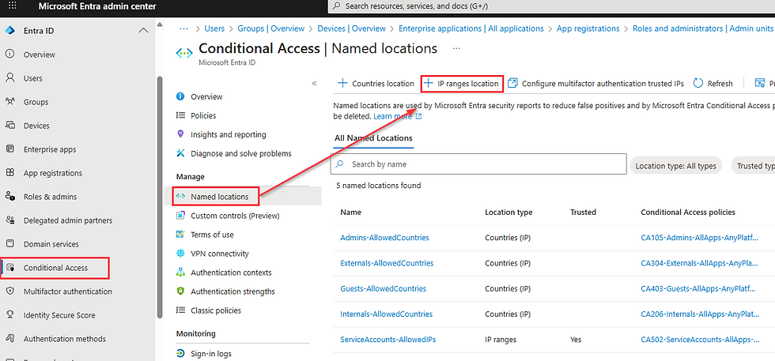Screen dimensions: 775x361
Task: Click the Devices monitor icon
Action: (9, 126)
